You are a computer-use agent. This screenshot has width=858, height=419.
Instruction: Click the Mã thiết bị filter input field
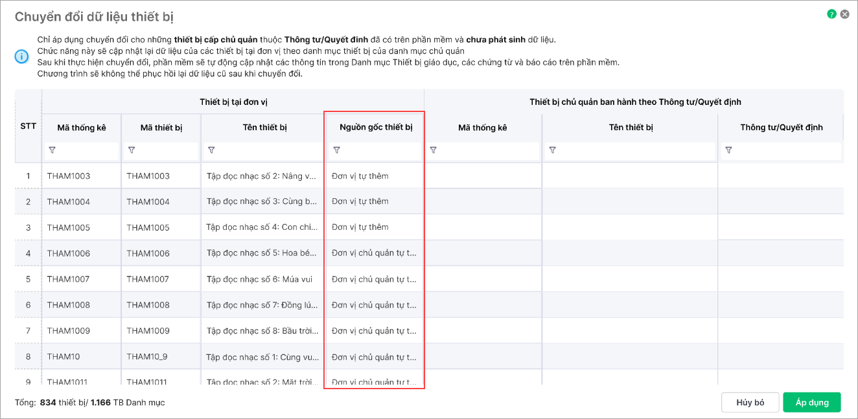[x=167, y=150]
